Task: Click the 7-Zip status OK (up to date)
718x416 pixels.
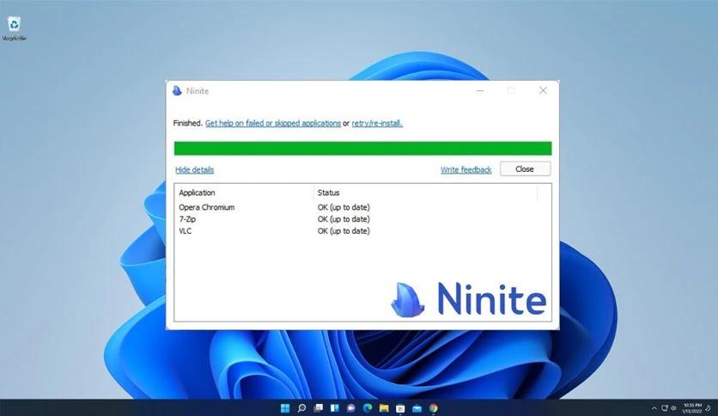Action: pyautogui.click(x=344, y=219)
